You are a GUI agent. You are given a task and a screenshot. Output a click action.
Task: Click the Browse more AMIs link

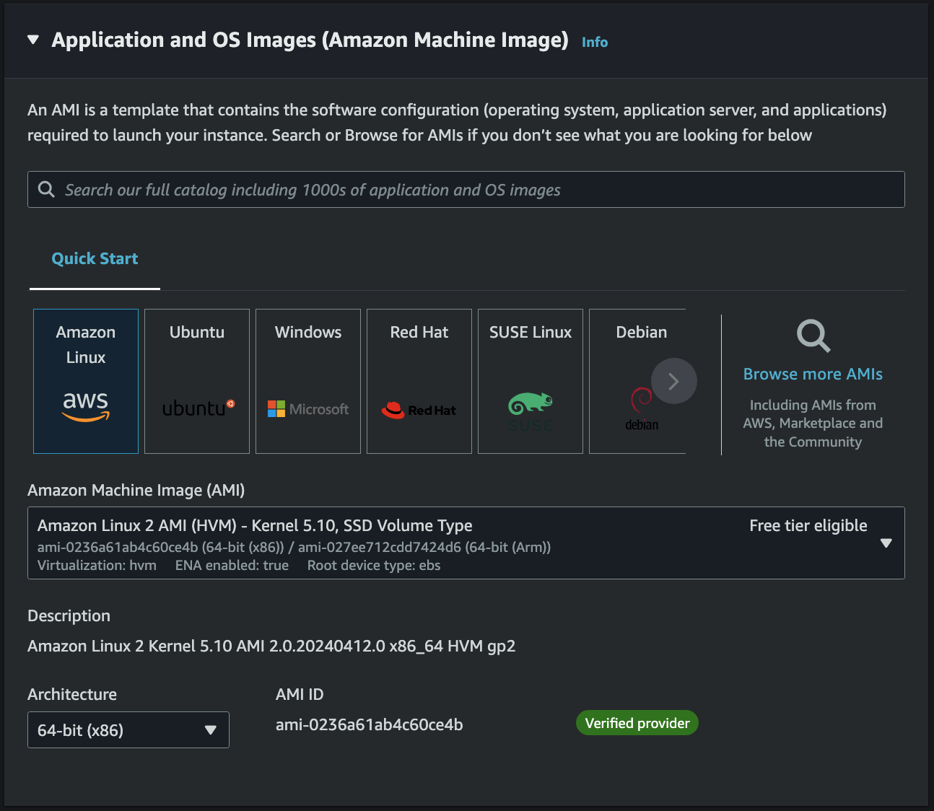[x=813, y=374]
